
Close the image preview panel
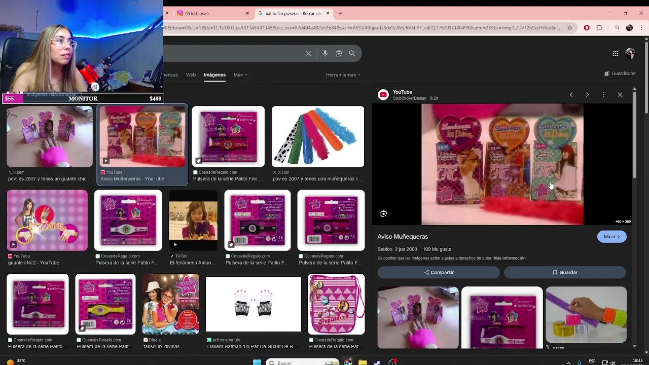(x=620, y=95)
